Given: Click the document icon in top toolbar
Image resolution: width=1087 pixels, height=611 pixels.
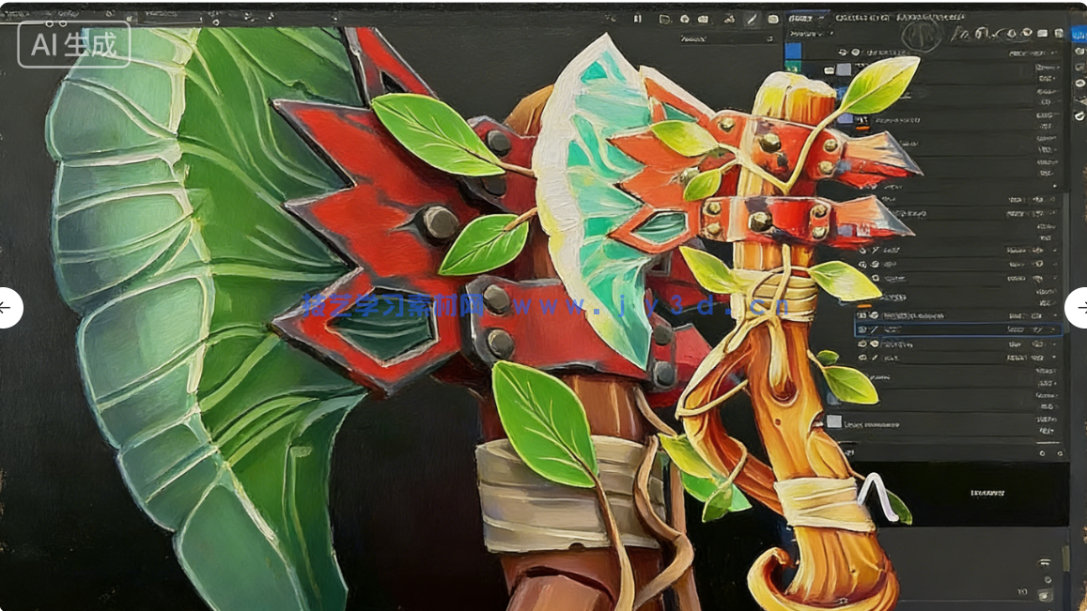Looking at the screenshot, I should 664,19.
